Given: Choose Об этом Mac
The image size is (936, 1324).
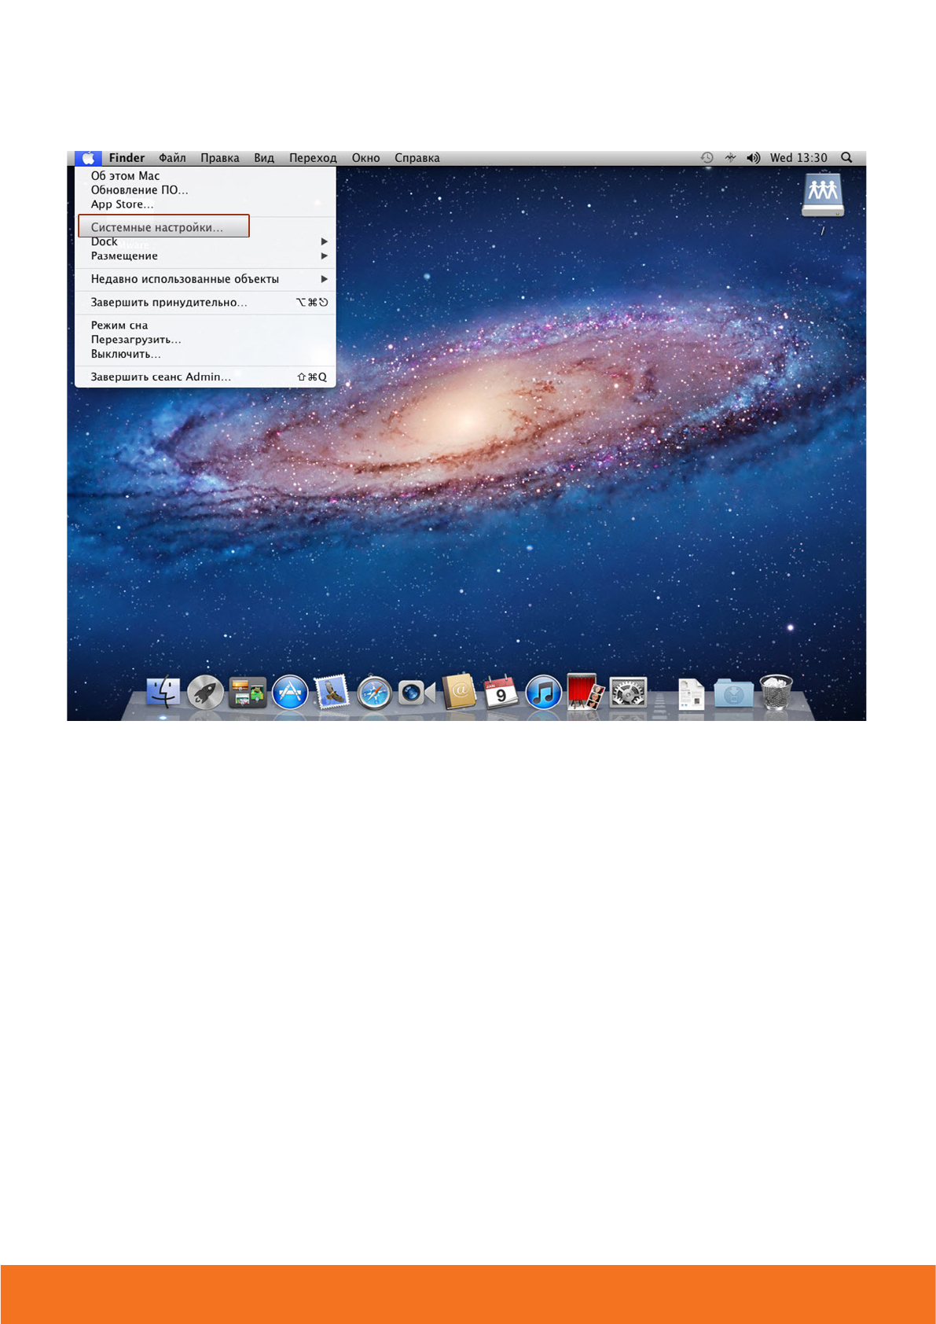Looking at the screenshot, I should pos(125,176).
